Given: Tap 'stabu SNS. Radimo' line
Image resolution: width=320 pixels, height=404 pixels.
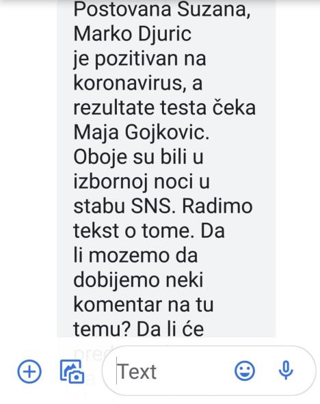Looking at the screenshot, I should coord(163,206).
